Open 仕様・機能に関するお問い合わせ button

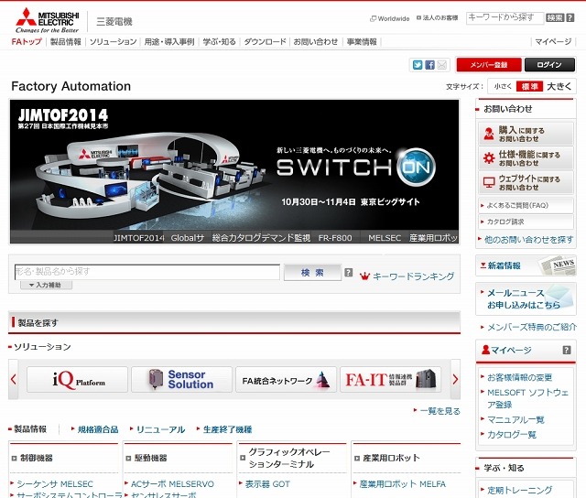coord(526,158)
